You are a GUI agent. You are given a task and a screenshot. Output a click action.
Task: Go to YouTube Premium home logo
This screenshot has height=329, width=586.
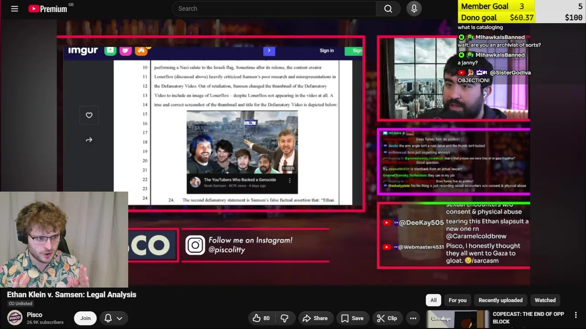coord(48,9)
